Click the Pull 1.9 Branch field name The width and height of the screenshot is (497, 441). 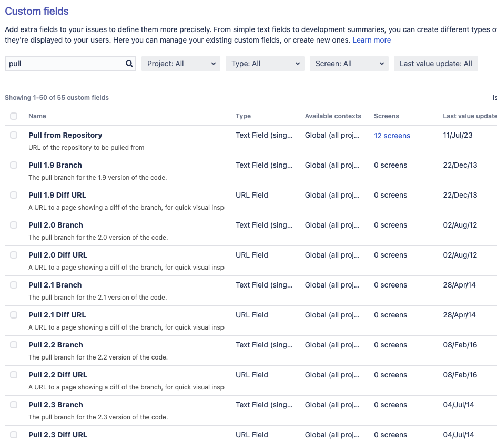tap(55, 165)
